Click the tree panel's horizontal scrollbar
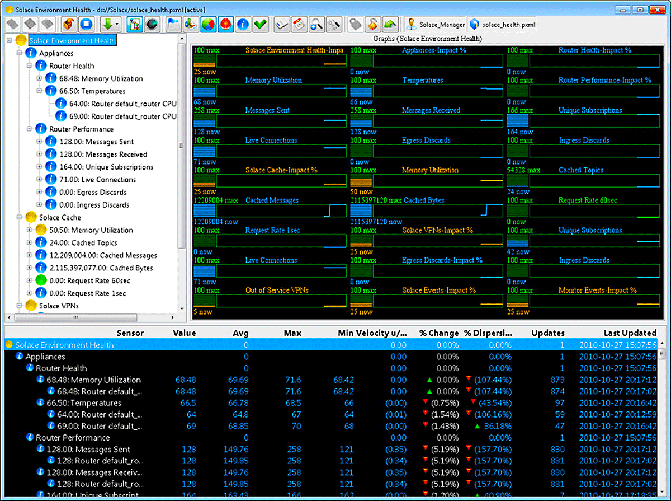The height and width of the screenshot is (501, 671). pos(75,317)
